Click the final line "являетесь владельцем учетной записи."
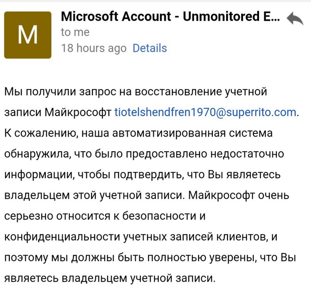The image size is (311, 294). (x=110, y=278)
